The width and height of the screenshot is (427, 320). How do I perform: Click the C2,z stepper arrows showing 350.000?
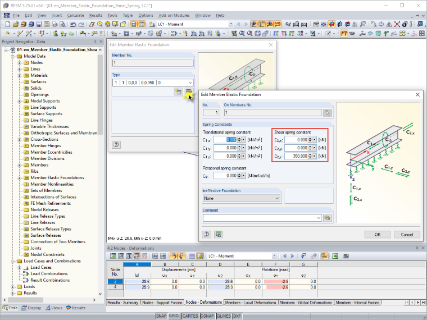(310, 156)
